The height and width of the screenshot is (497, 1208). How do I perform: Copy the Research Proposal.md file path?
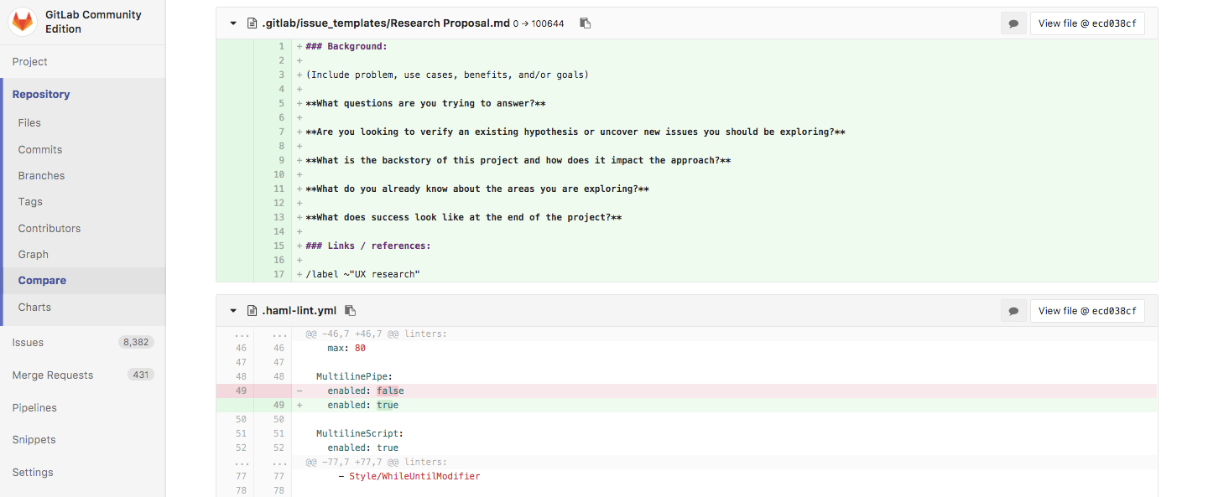pyautogui.click(x=586, y=23)
